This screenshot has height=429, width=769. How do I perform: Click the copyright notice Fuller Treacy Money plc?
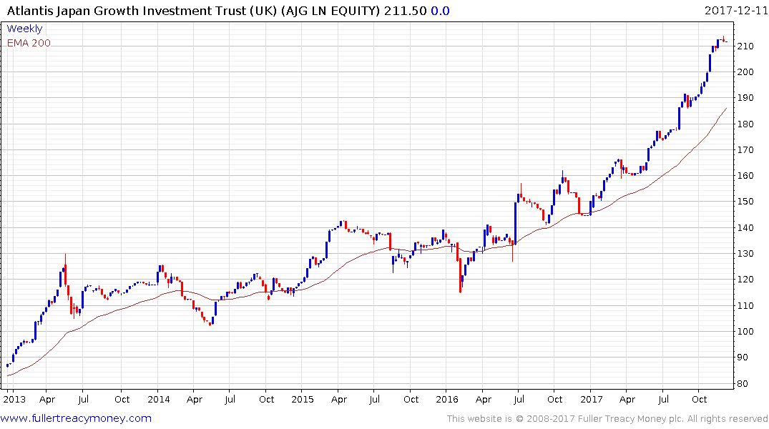[607, 419]
